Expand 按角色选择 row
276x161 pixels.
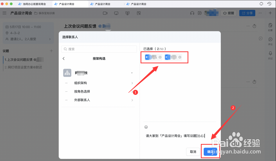(x=99, y=92)
